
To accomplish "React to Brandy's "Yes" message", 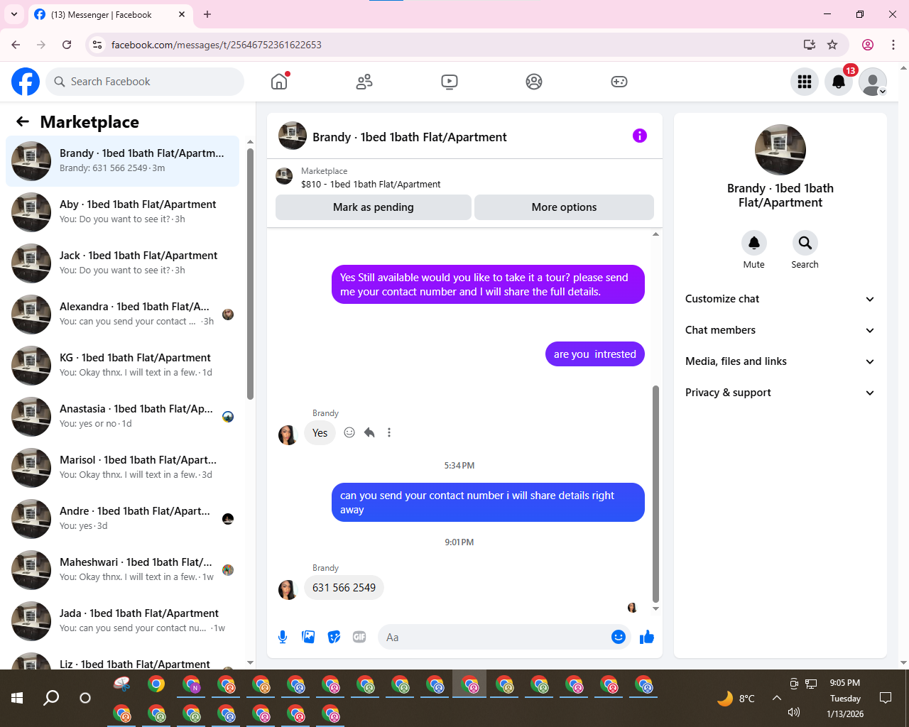I will point(349,432).
